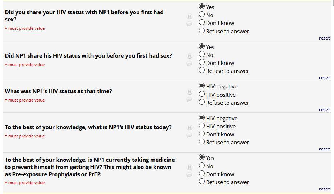
Task: Choose 'Don't know' for whether NP1 shared his status
Action: point(202,63)
